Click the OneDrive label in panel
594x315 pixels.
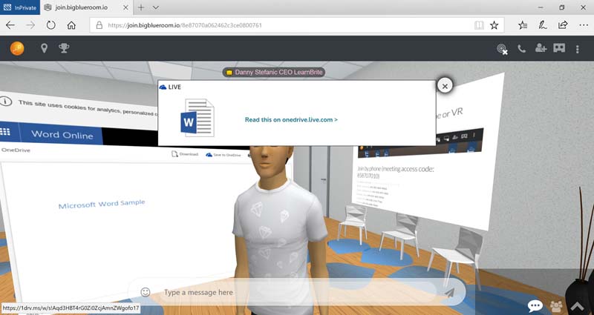tap(16, 150)
